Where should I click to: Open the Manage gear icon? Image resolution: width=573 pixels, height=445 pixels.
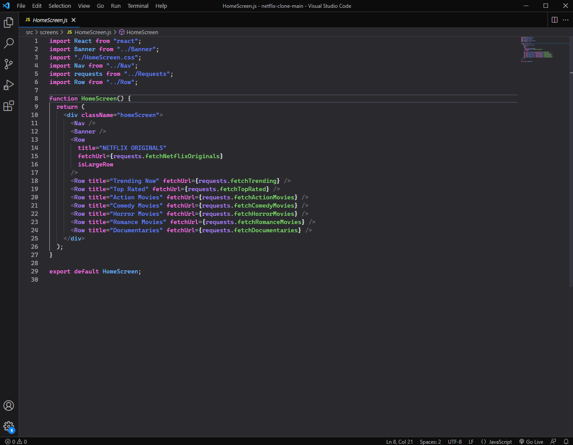[x=9, y=426]
